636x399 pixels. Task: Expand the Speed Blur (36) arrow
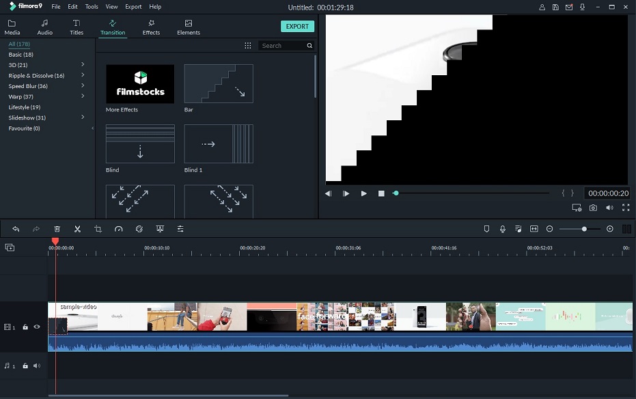83,85
